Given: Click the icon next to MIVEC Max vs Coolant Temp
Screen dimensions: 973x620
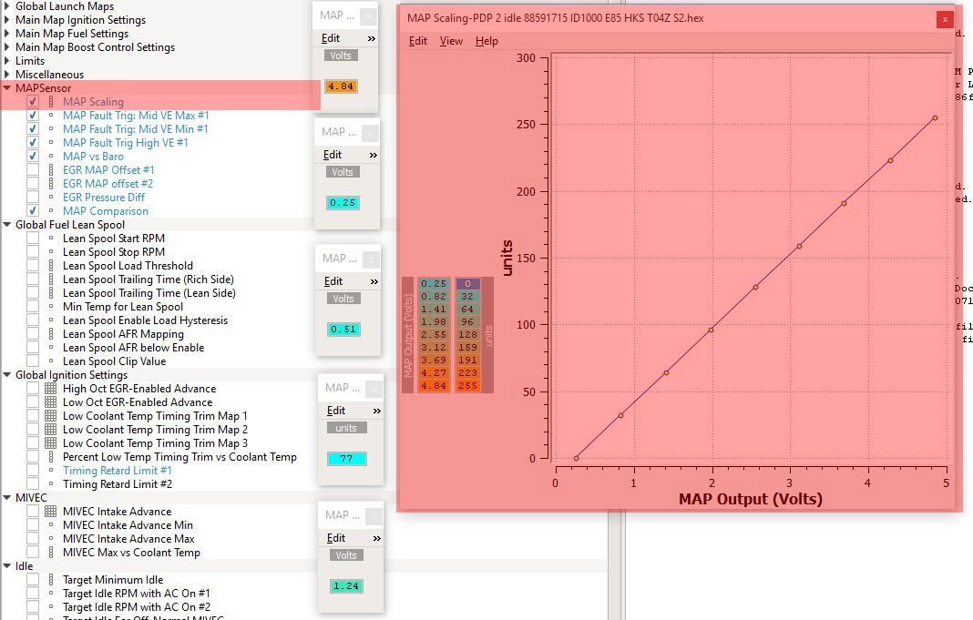Looking at the screenshot, I should click(51, 553).
